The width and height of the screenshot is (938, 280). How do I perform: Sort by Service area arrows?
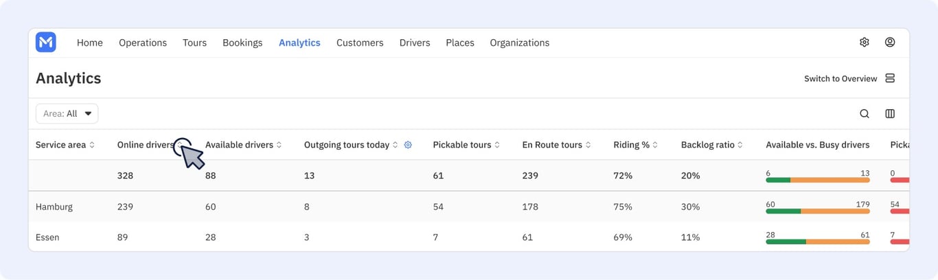(92, 145)
